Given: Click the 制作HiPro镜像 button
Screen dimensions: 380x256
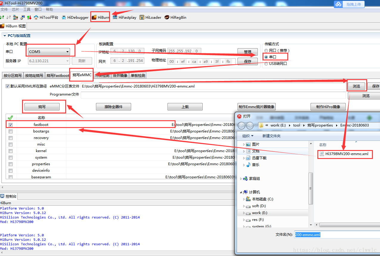Looking at the screenshot, I should [328, 107].
